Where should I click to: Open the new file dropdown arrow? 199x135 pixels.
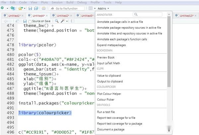pos(7,8)
